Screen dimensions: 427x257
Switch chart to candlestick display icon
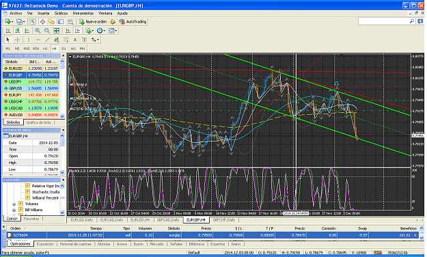(18, 31)
